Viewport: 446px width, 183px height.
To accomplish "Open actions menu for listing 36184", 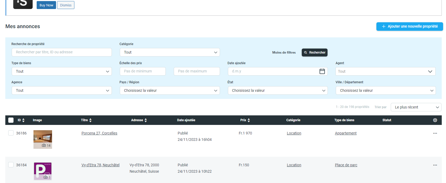I will pyautogui.click(x=435, y=165).
